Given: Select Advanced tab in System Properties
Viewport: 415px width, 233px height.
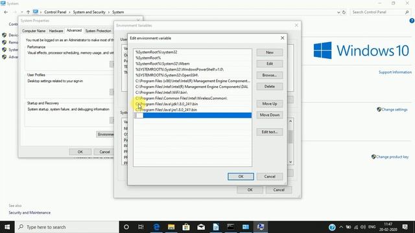Looking at the screenshot, I should 74,30.
